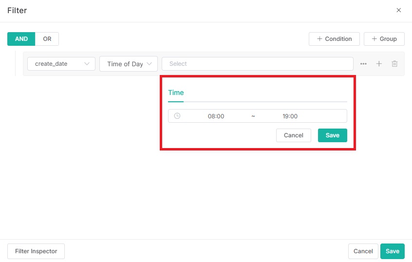Screen dimensions: 412x262
Task: Close the Filter dialog with the X icon
Action: point(398,10)
